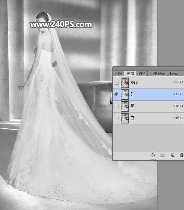This screenshot has width=184, height=210.
Task: Delete current channel trash icon
Action: [182, 155]
